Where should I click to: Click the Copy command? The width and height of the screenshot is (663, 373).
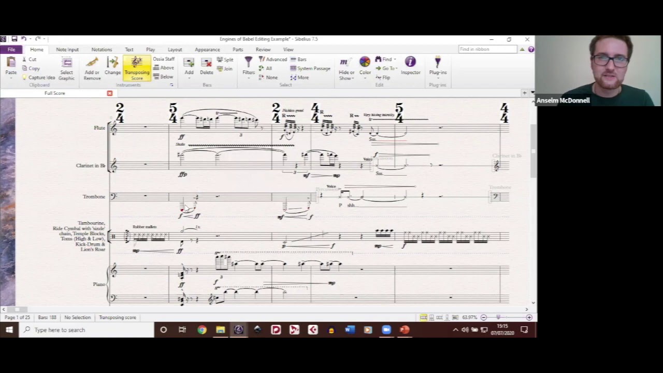31,68
